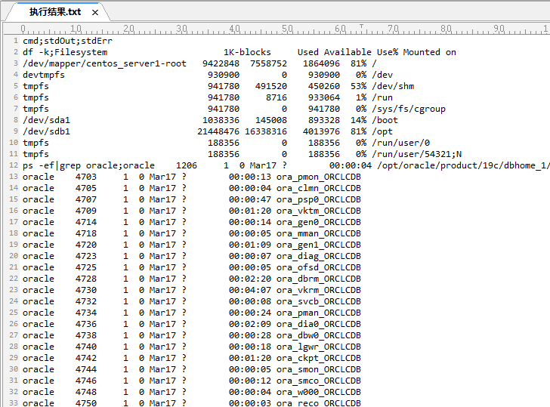Click CPU time '00:04:07'

coord(250,290)
